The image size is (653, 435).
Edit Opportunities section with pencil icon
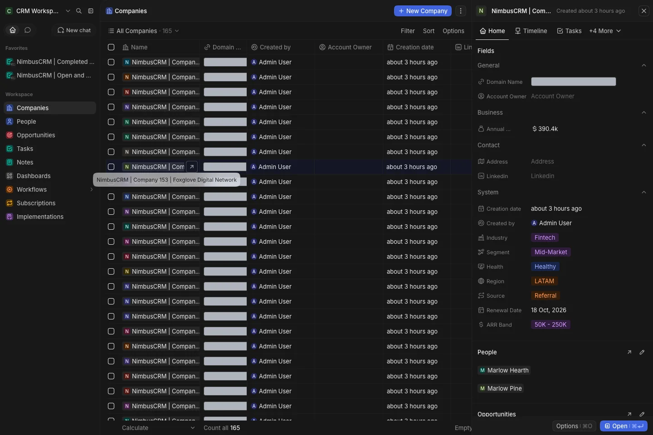click(642, 414)
